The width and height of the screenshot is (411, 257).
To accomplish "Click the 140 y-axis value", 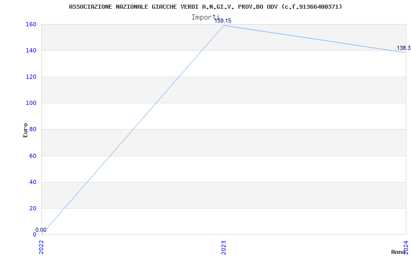I will 31,50.
